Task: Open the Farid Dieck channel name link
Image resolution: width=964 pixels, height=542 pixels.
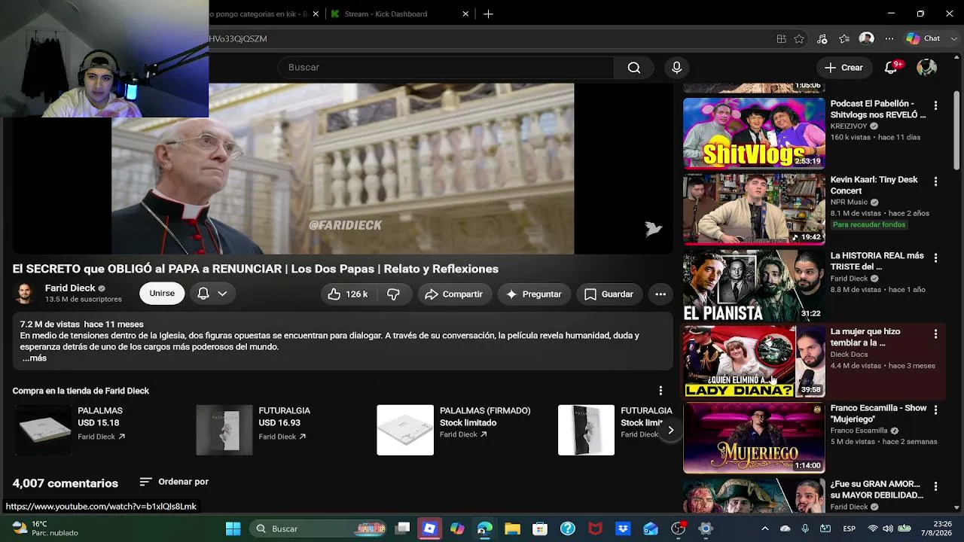Action: 70,288
